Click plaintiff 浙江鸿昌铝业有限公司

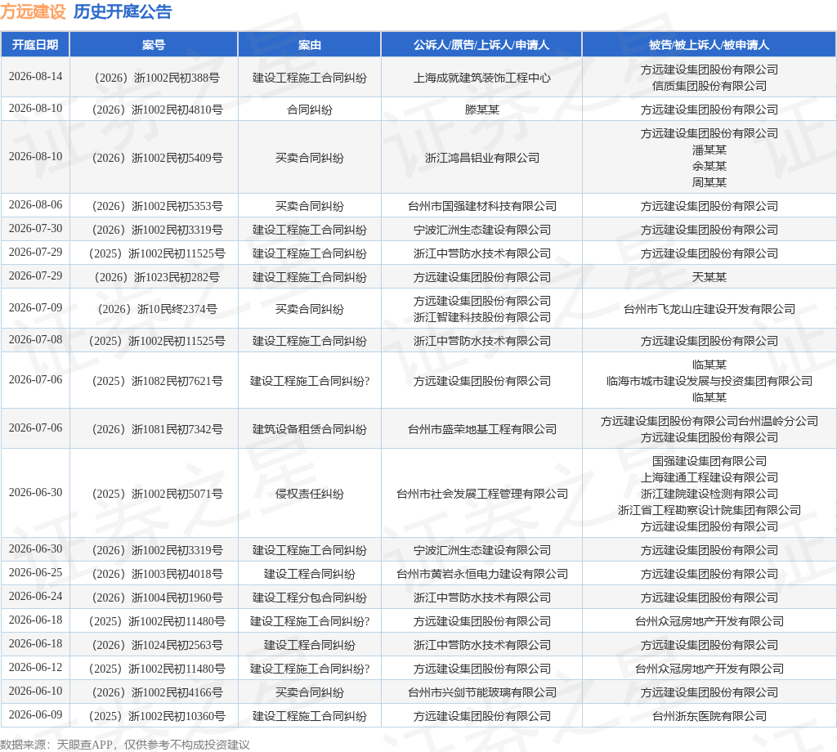(x=481, y=158)
